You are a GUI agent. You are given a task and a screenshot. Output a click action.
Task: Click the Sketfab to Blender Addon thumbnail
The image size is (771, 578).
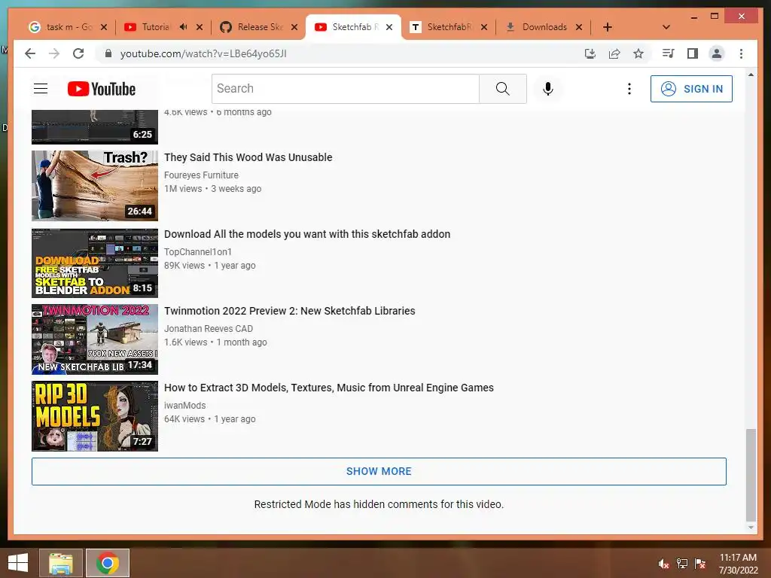[x=95, y=263]
